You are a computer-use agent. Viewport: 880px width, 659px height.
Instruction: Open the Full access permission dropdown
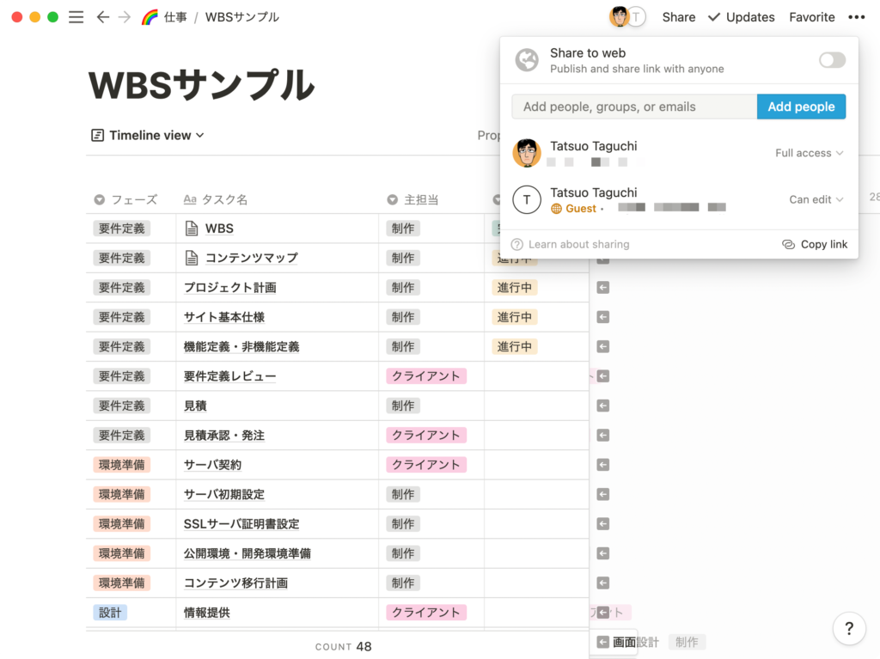point(809,153)
